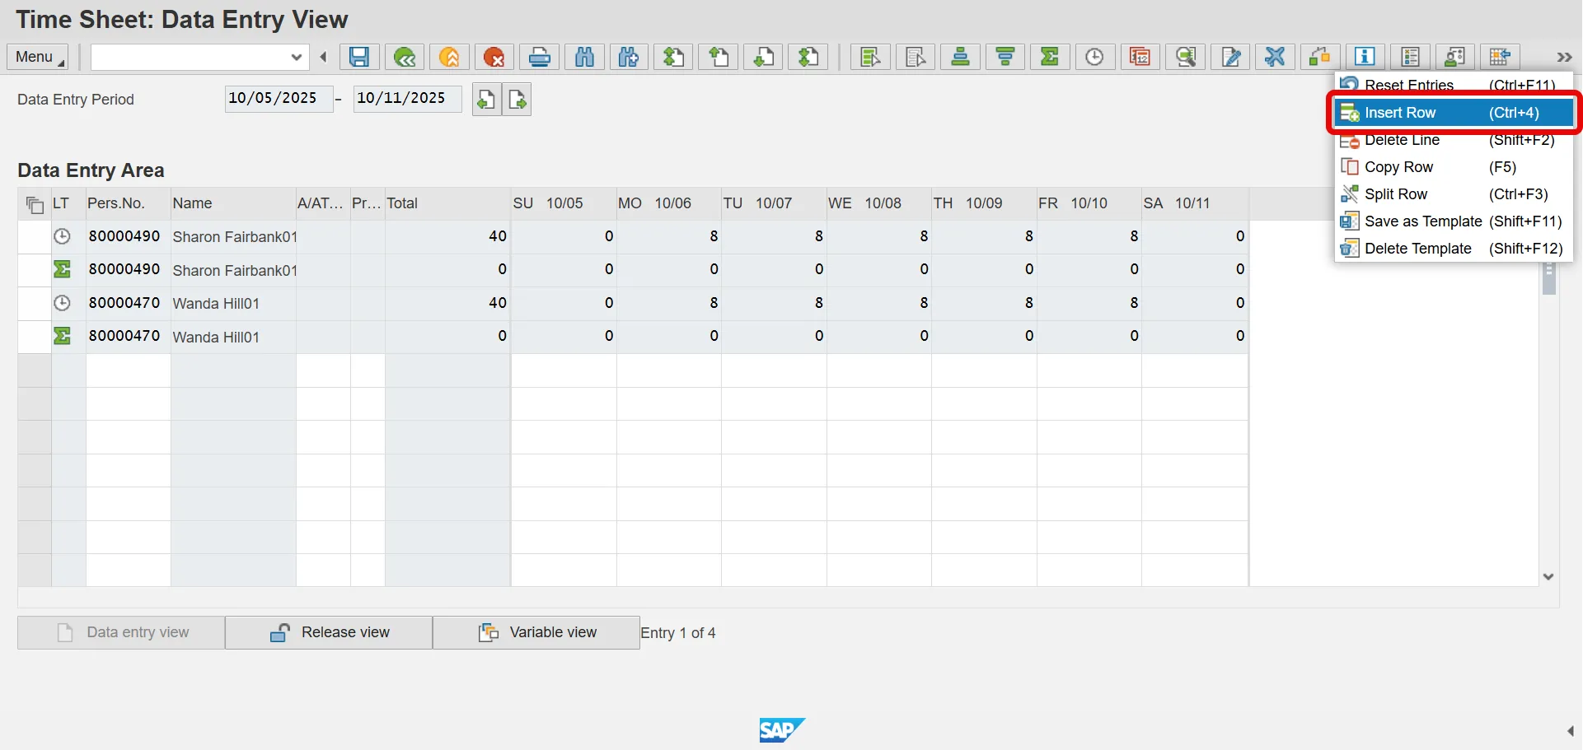Click the Name column header
Screen dimensions: 1583x750
[x=233, y=203]
